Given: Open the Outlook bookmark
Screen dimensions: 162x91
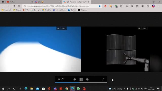Looking at the screenshot, I should point(72,10).
